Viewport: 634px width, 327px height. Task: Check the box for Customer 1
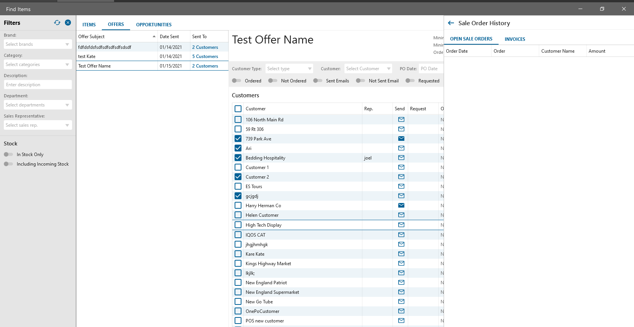238,167
